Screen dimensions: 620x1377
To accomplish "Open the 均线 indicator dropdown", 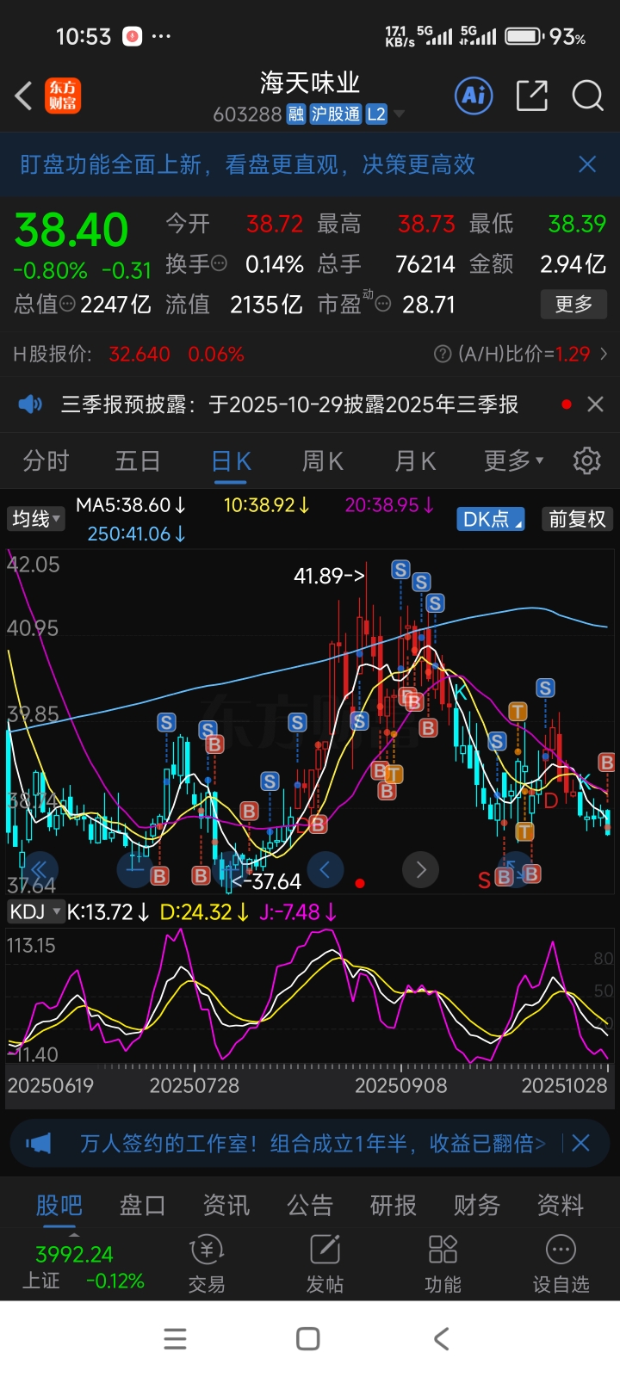I will click(36, 518).
